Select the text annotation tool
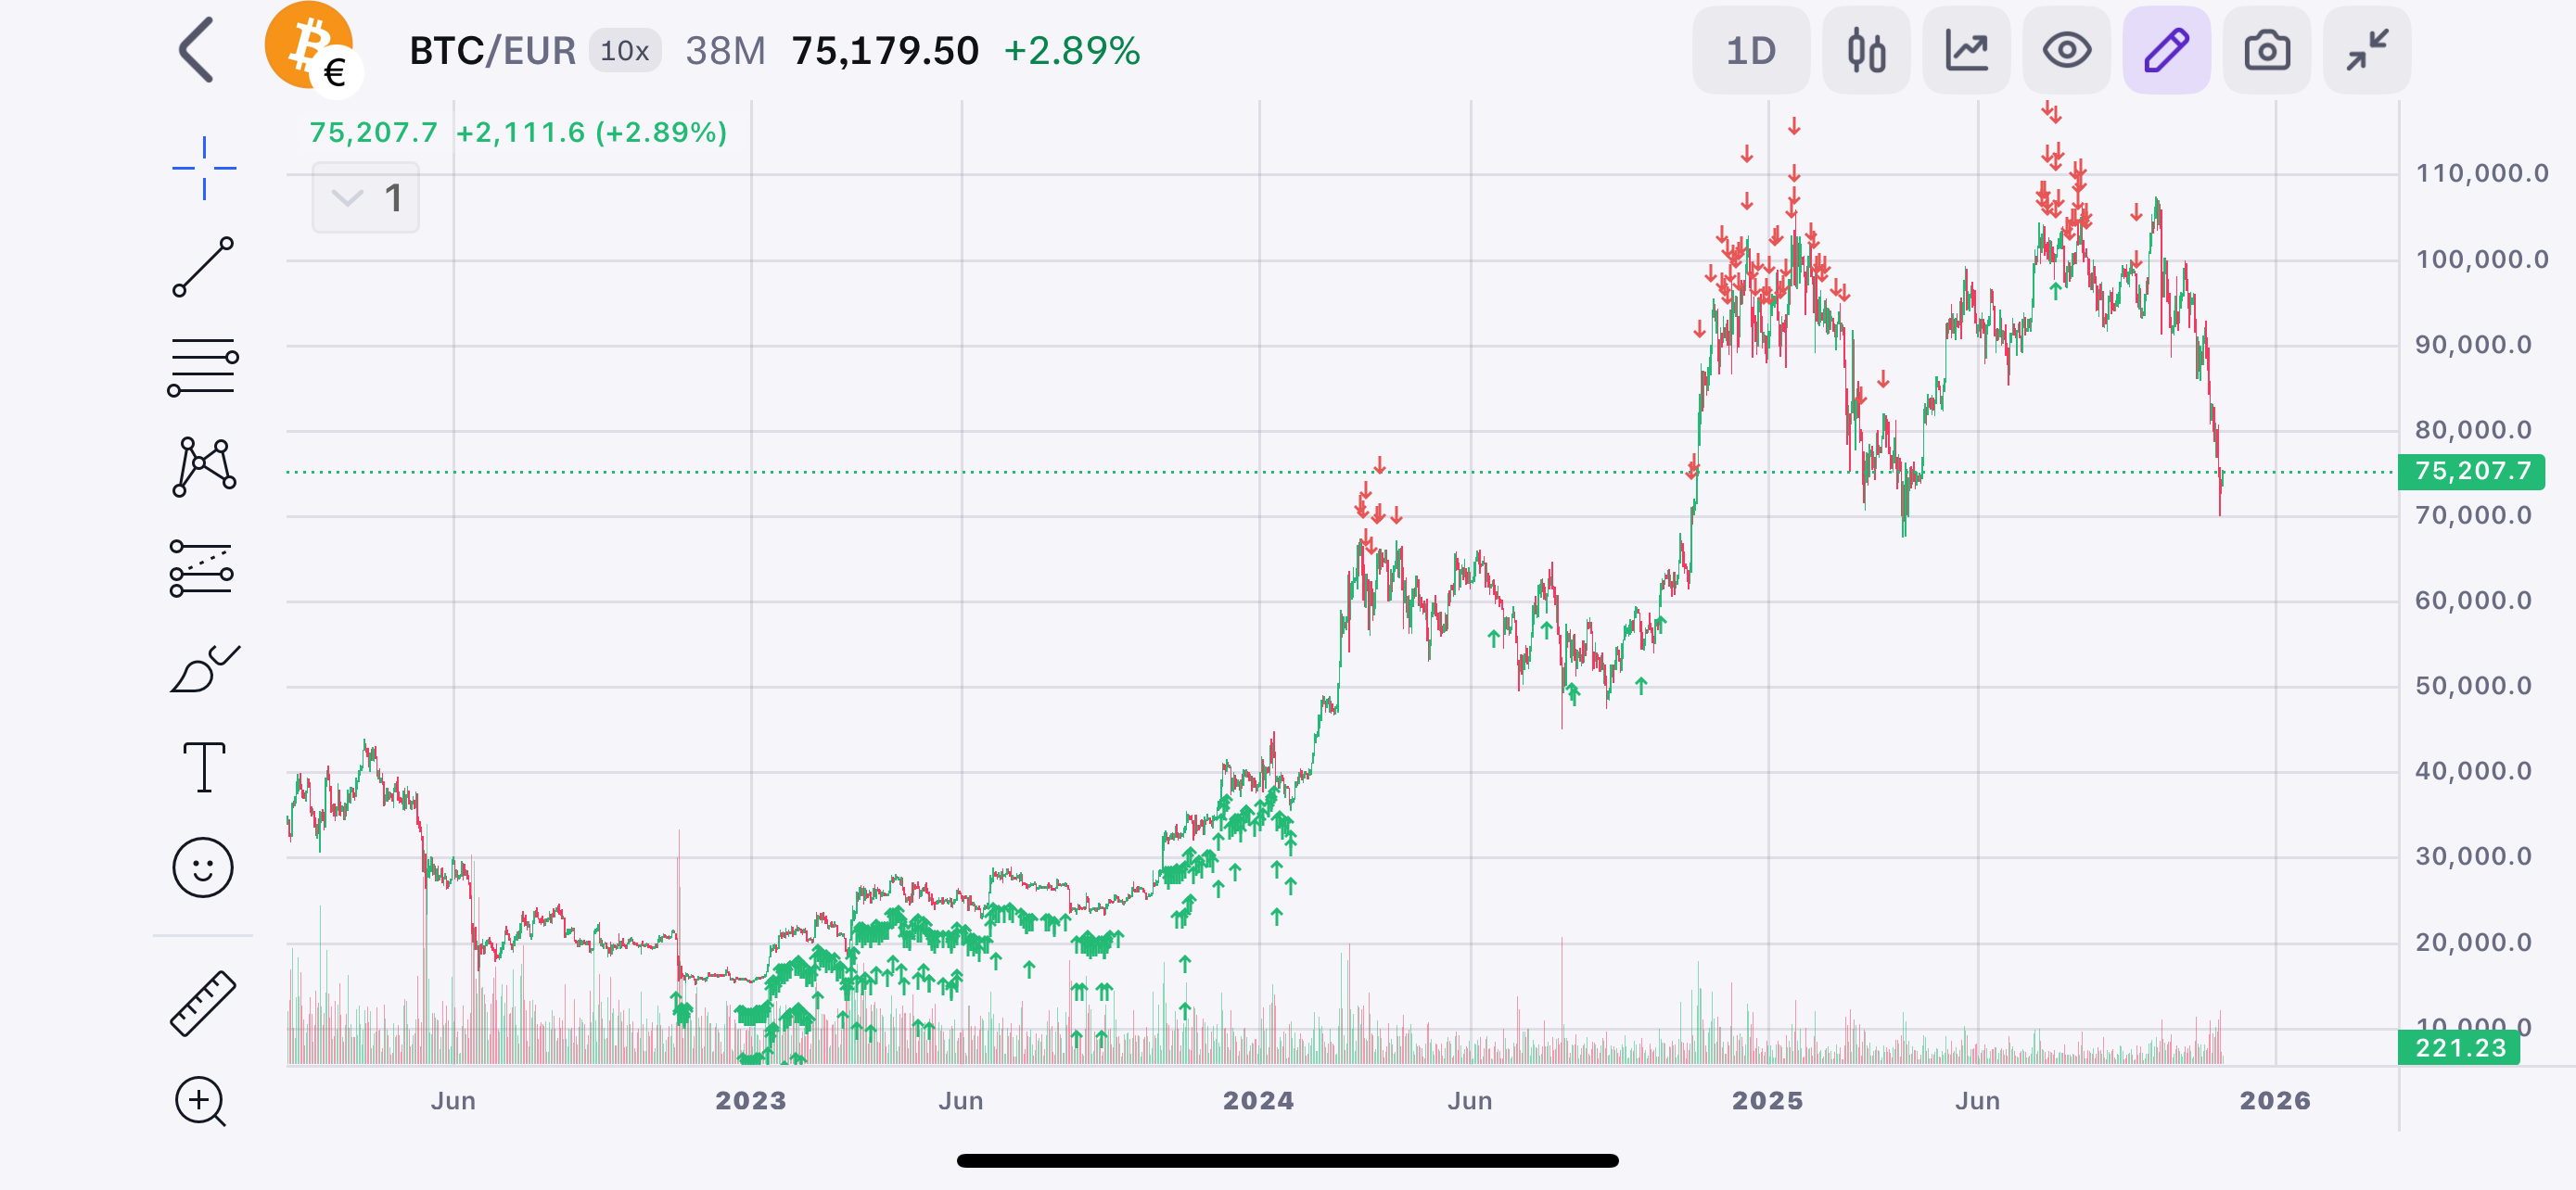 point(204,767)
